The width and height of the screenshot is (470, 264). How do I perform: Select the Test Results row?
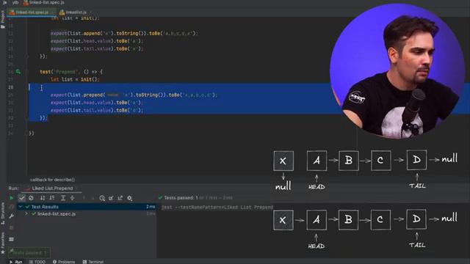87,207
